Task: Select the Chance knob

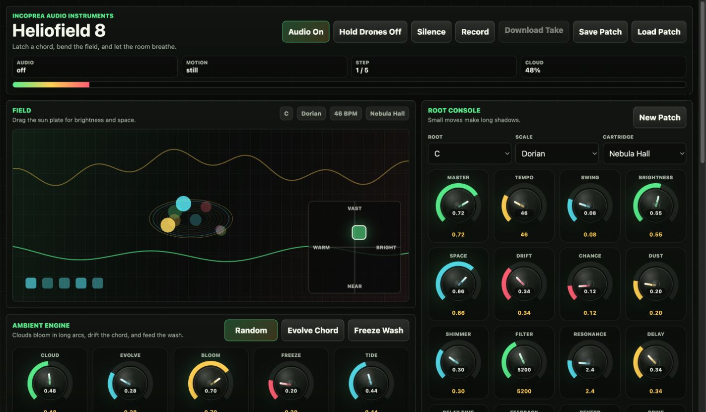Action: 590,284
